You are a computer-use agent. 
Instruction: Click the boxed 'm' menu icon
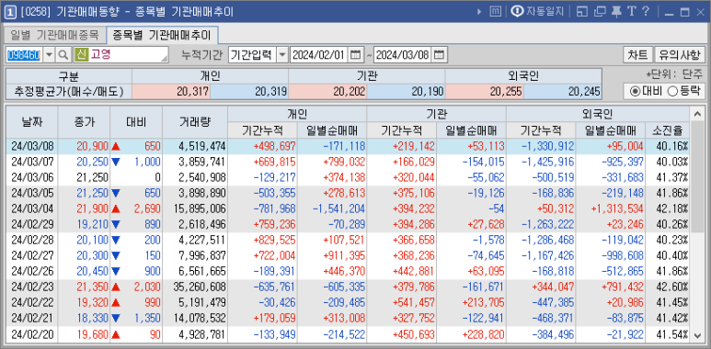[495, 12]
